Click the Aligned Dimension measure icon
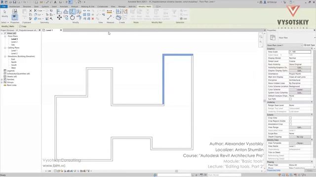The image size is (316, 177). tap(109, 12)
